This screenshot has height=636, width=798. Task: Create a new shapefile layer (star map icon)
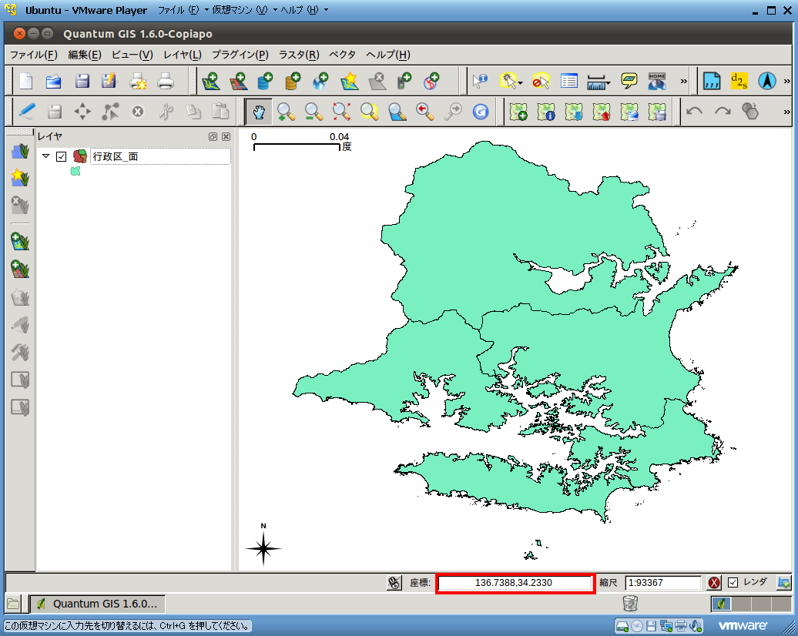coord(349,81)
